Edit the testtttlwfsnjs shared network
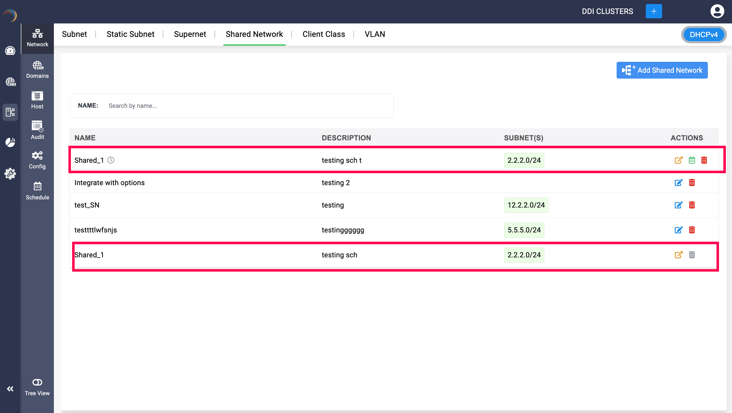Viewport: 732px width, 413px height. pyautogui.click(x=678, y=230)
